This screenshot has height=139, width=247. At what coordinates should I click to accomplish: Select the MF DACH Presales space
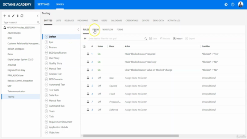20,27
